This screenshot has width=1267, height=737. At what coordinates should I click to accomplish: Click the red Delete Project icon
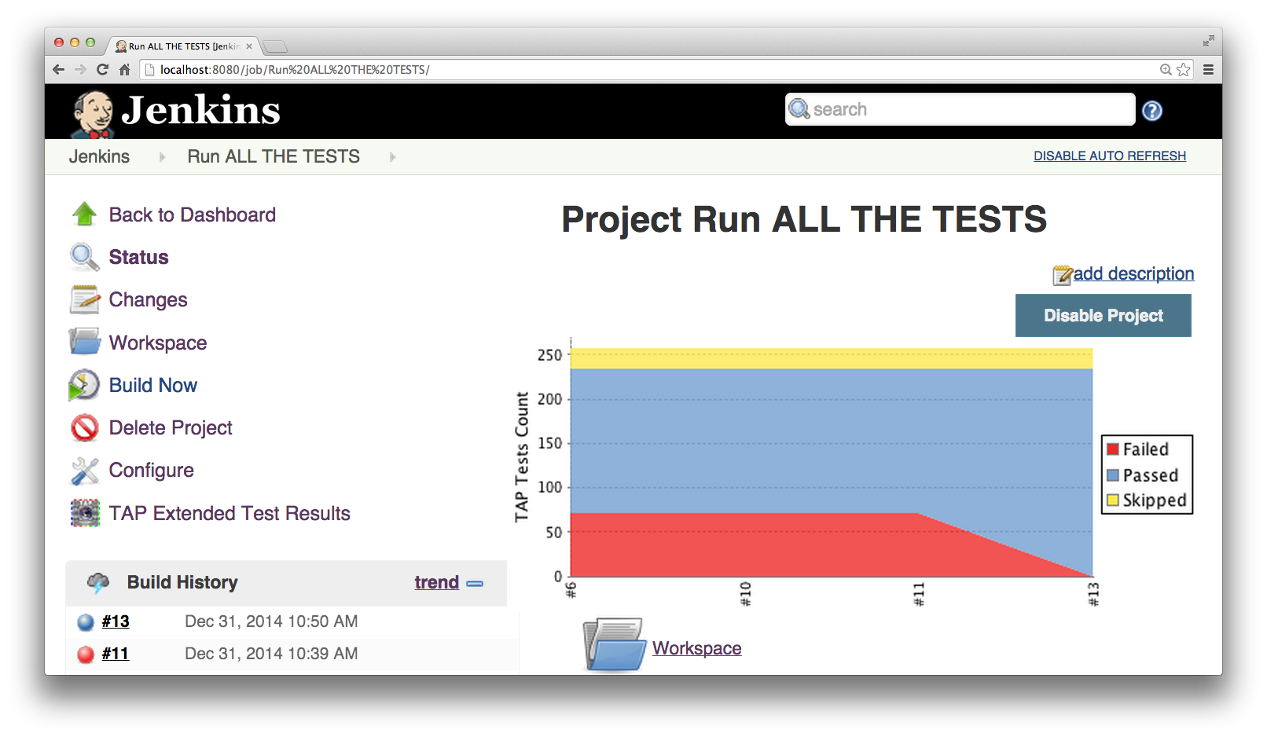coord(84,427)
